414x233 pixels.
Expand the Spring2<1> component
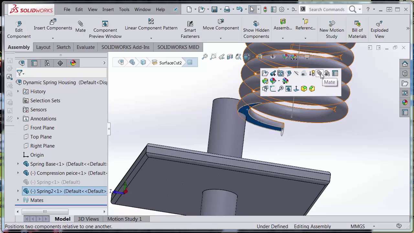pos(18,191)
